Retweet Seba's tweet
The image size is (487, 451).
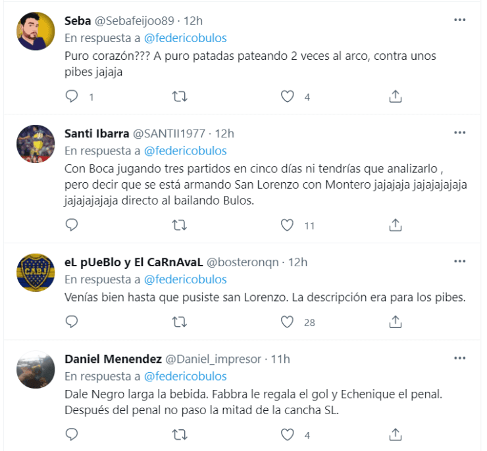coord(179,97)
